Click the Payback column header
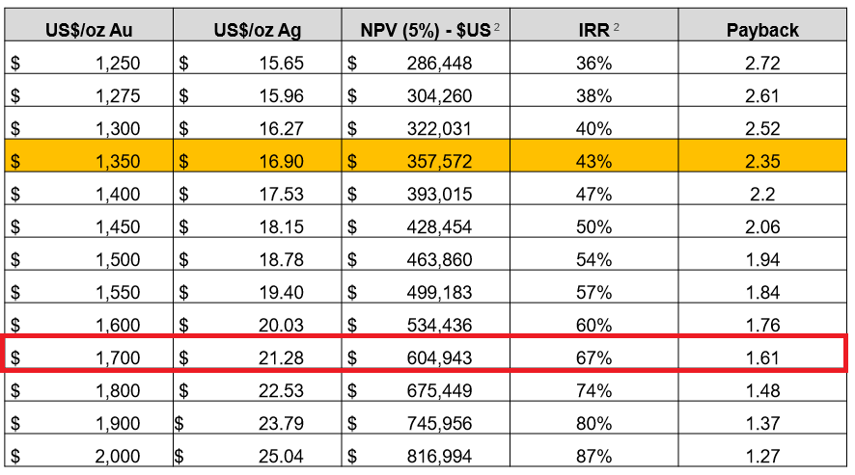 (762, 30)
